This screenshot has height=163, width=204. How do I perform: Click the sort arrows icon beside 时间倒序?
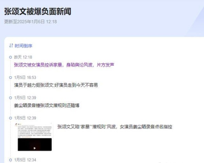click(x=11, y=46)
